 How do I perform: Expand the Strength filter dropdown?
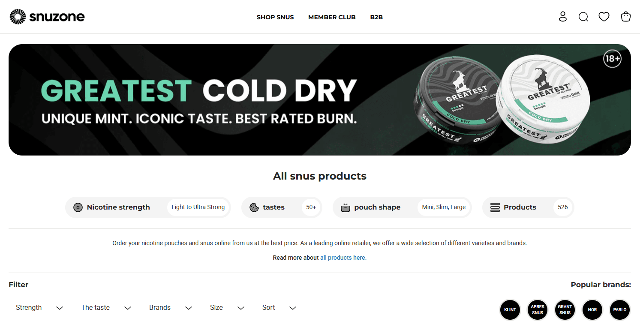point(39,308)
